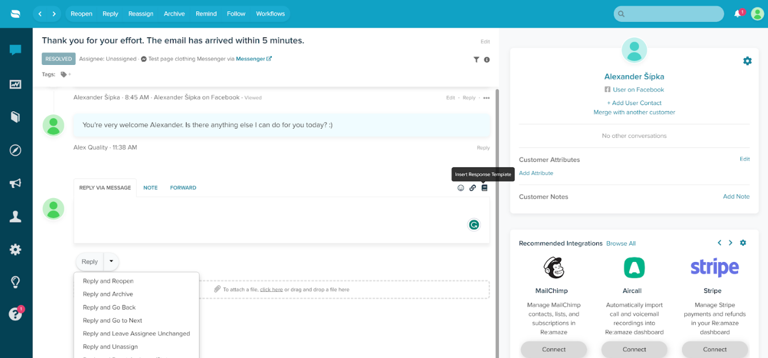The image size is (768, 358).
Task: Click the compass icon in sidebar
Action: (x=15, y=150)
